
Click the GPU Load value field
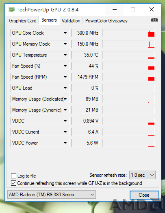coord(86,88)
